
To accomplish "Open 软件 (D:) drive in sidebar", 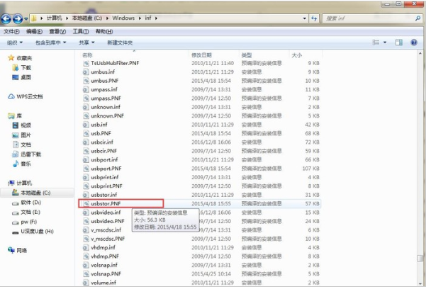I will click(31, 202).
